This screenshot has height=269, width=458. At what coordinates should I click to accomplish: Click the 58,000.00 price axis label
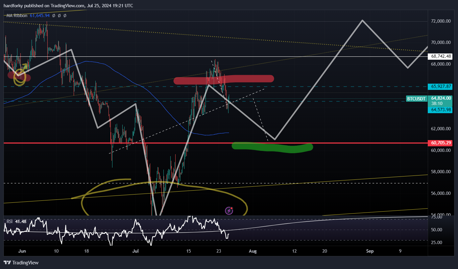click(x=441, y=172)
